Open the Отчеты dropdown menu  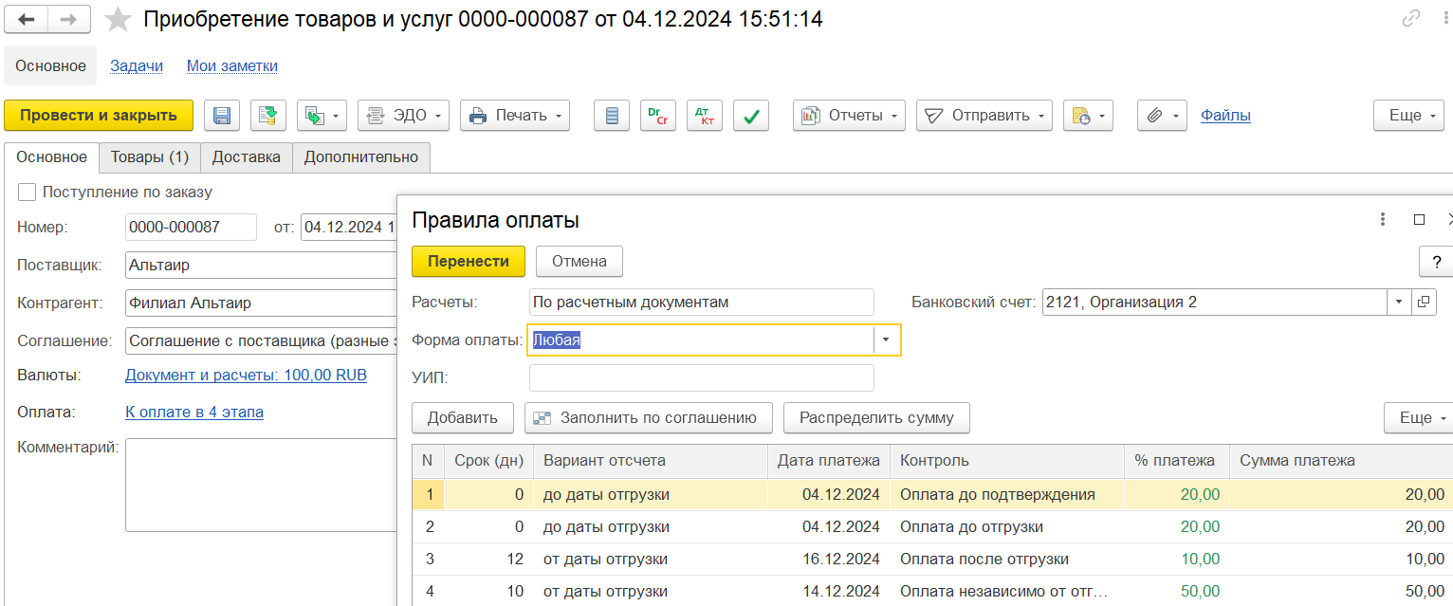coord(849,116)
